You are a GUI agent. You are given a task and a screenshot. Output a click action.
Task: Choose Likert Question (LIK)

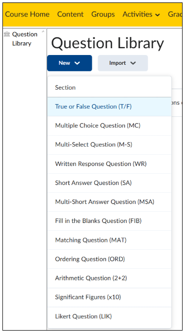[x=109, y=316]
